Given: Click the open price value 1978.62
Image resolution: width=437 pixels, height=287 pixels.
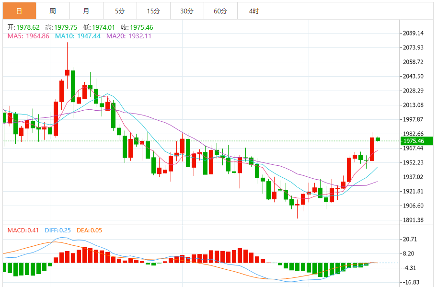Looking at the screenshot, I should [x=28, y=27].
